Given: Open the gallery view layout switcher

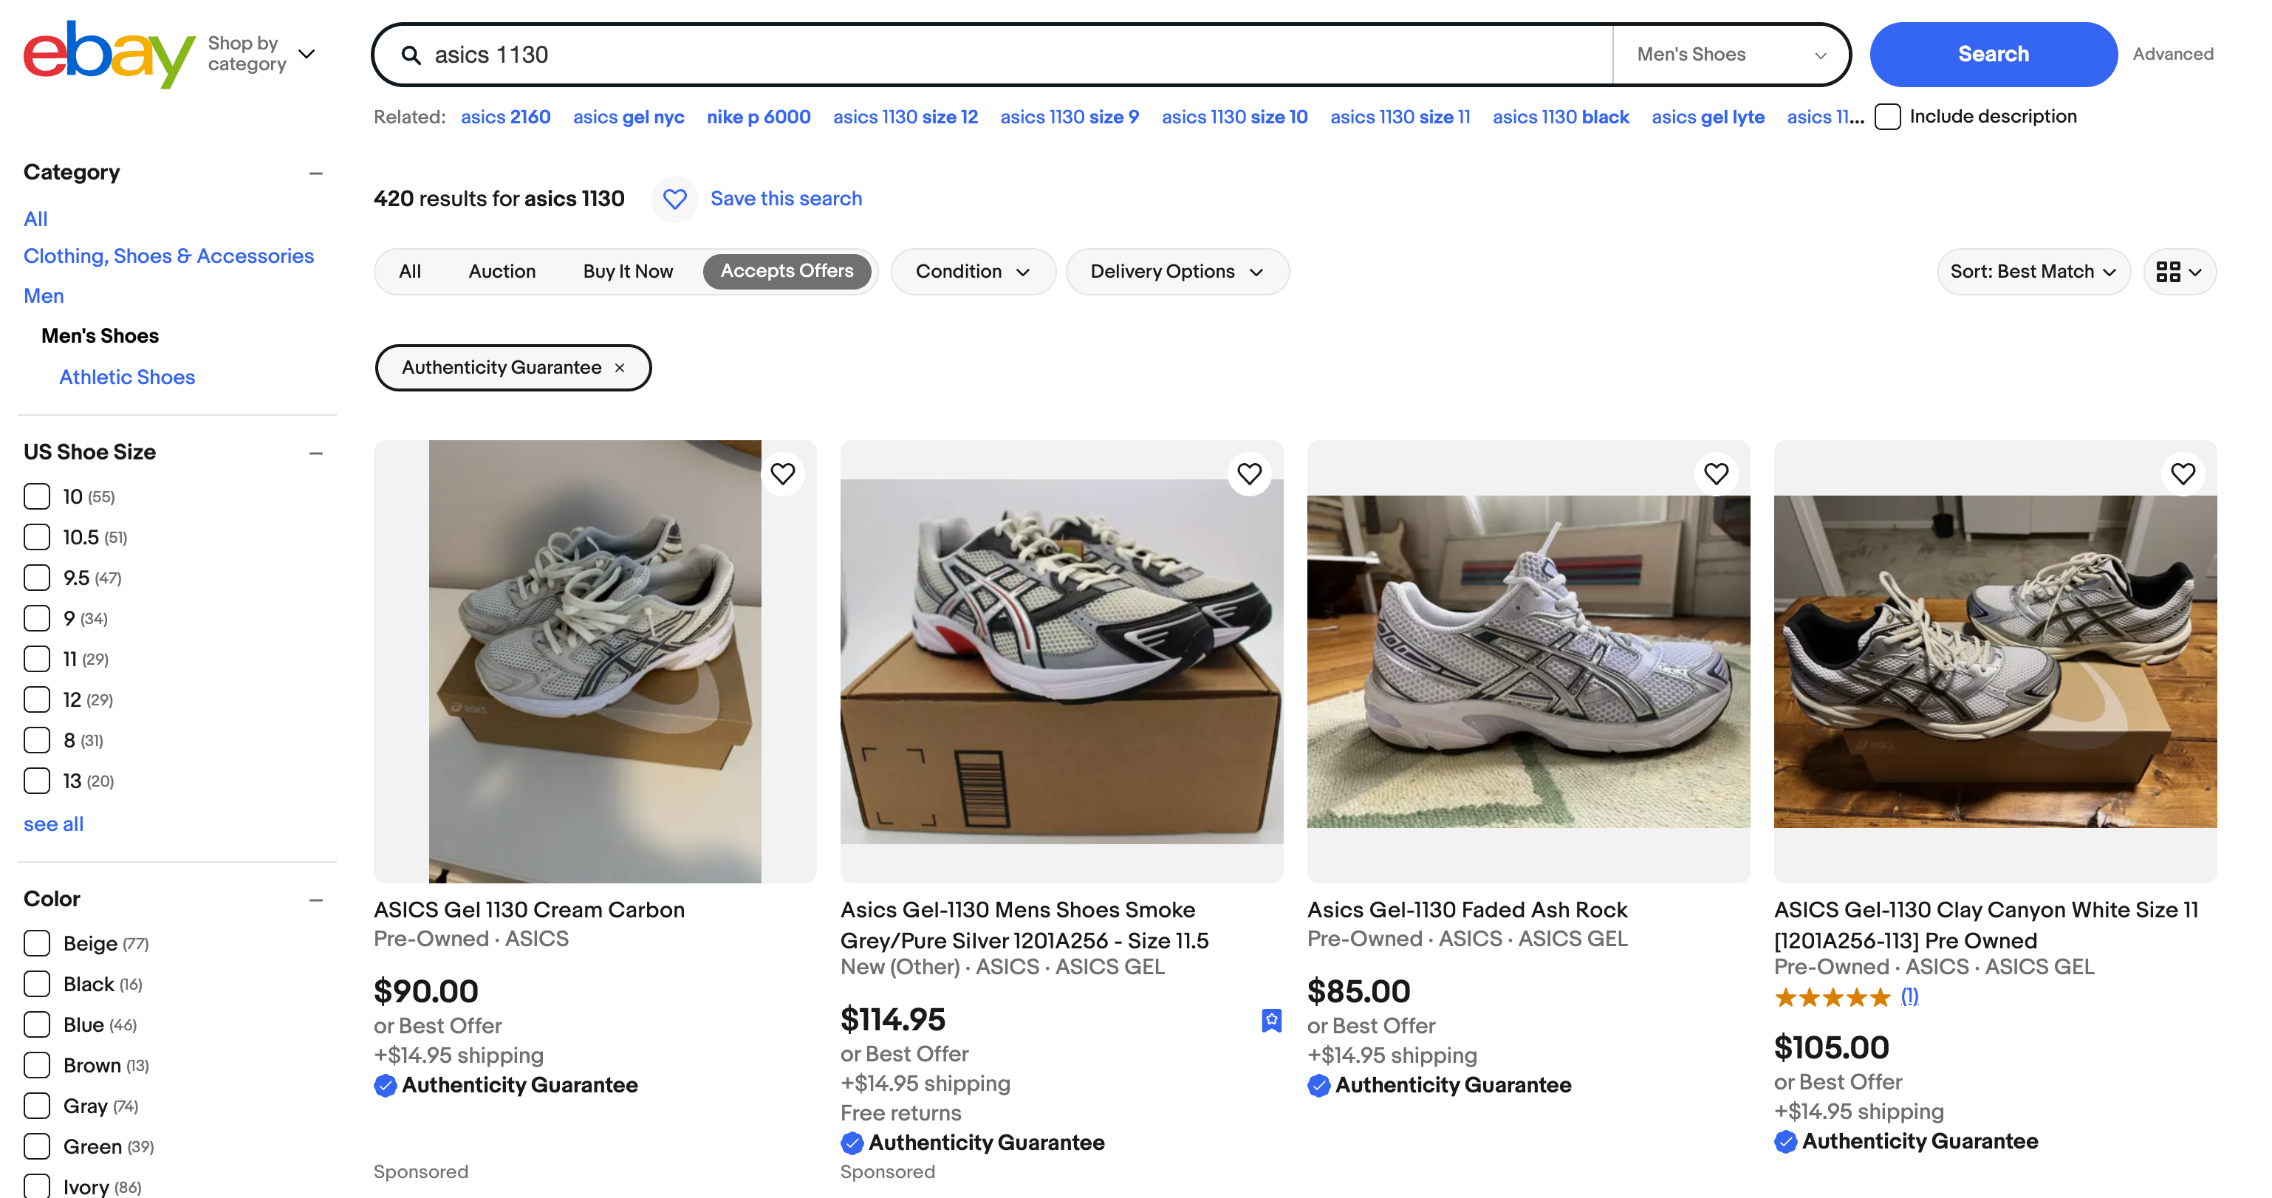Looking at the screenshot, I should tap(2178, 272).
